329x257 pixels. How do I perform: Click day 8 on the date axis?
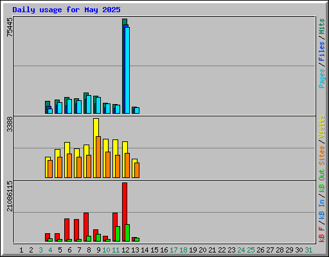(x=89, y=250)
